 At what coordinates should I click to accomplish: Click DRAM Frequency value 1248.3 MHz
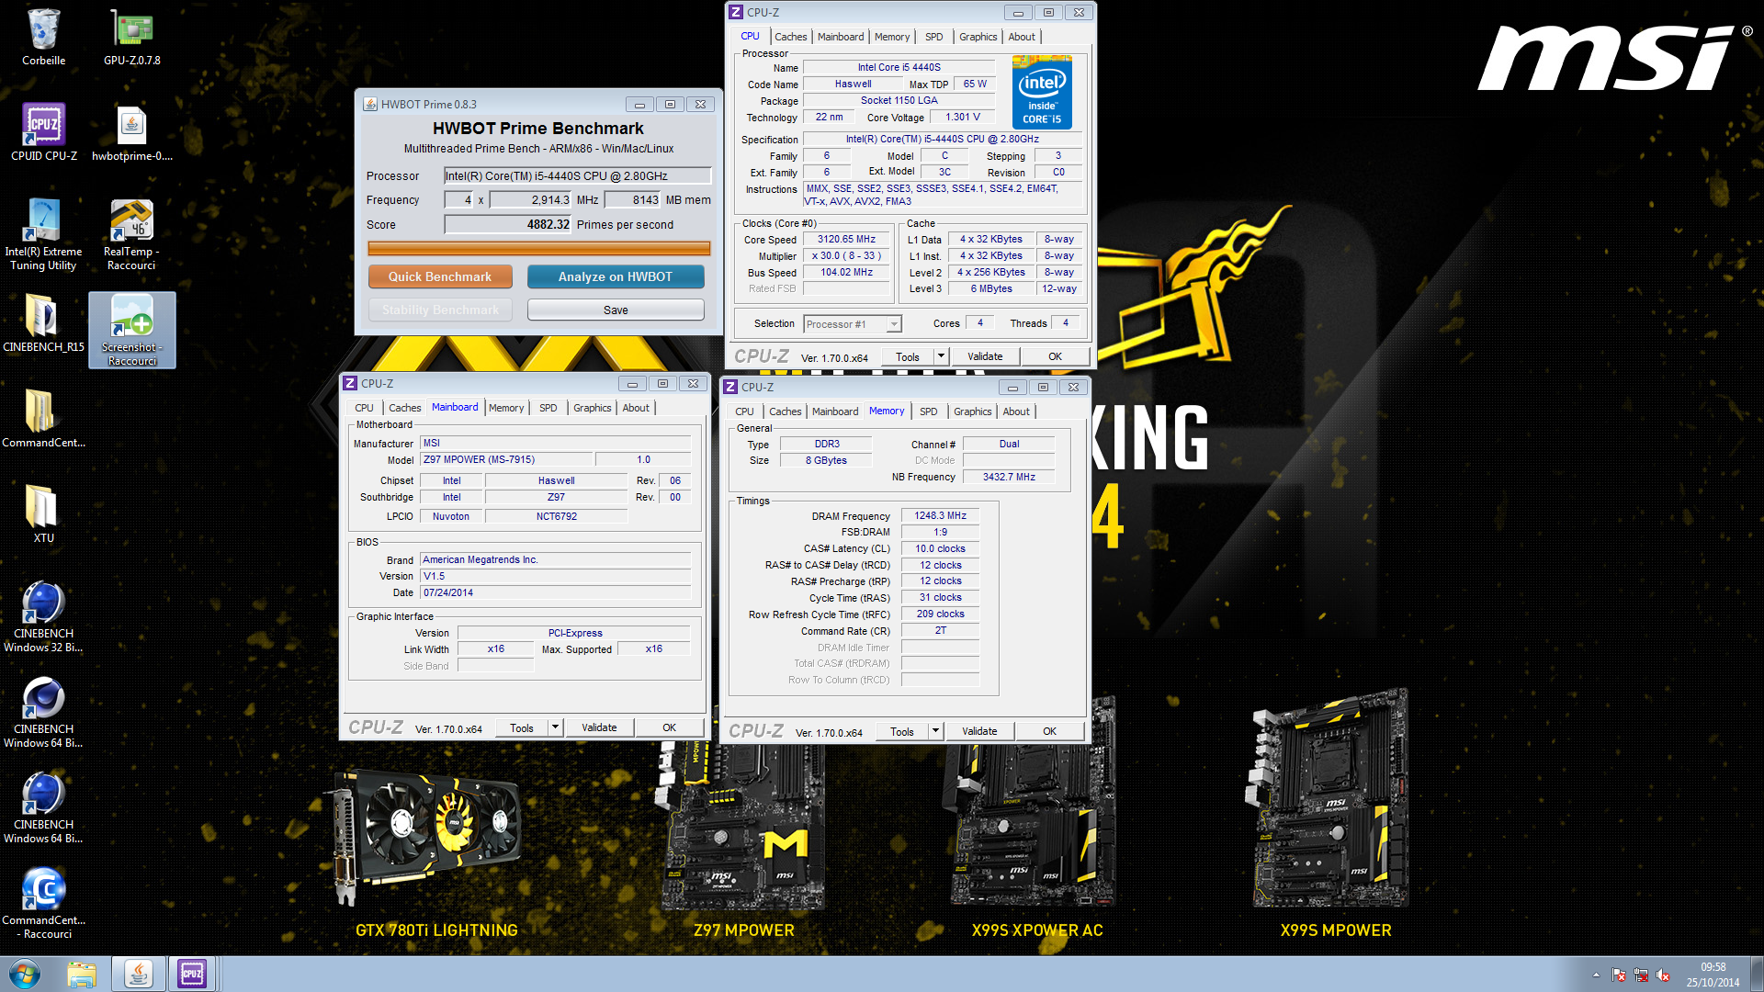point(940,515)
